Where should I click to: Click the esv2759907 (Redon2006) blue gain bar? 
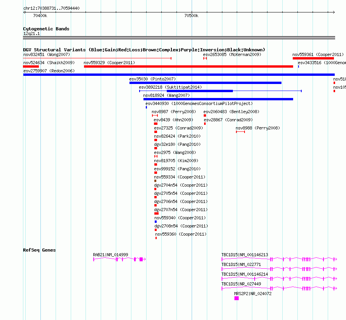179,75
